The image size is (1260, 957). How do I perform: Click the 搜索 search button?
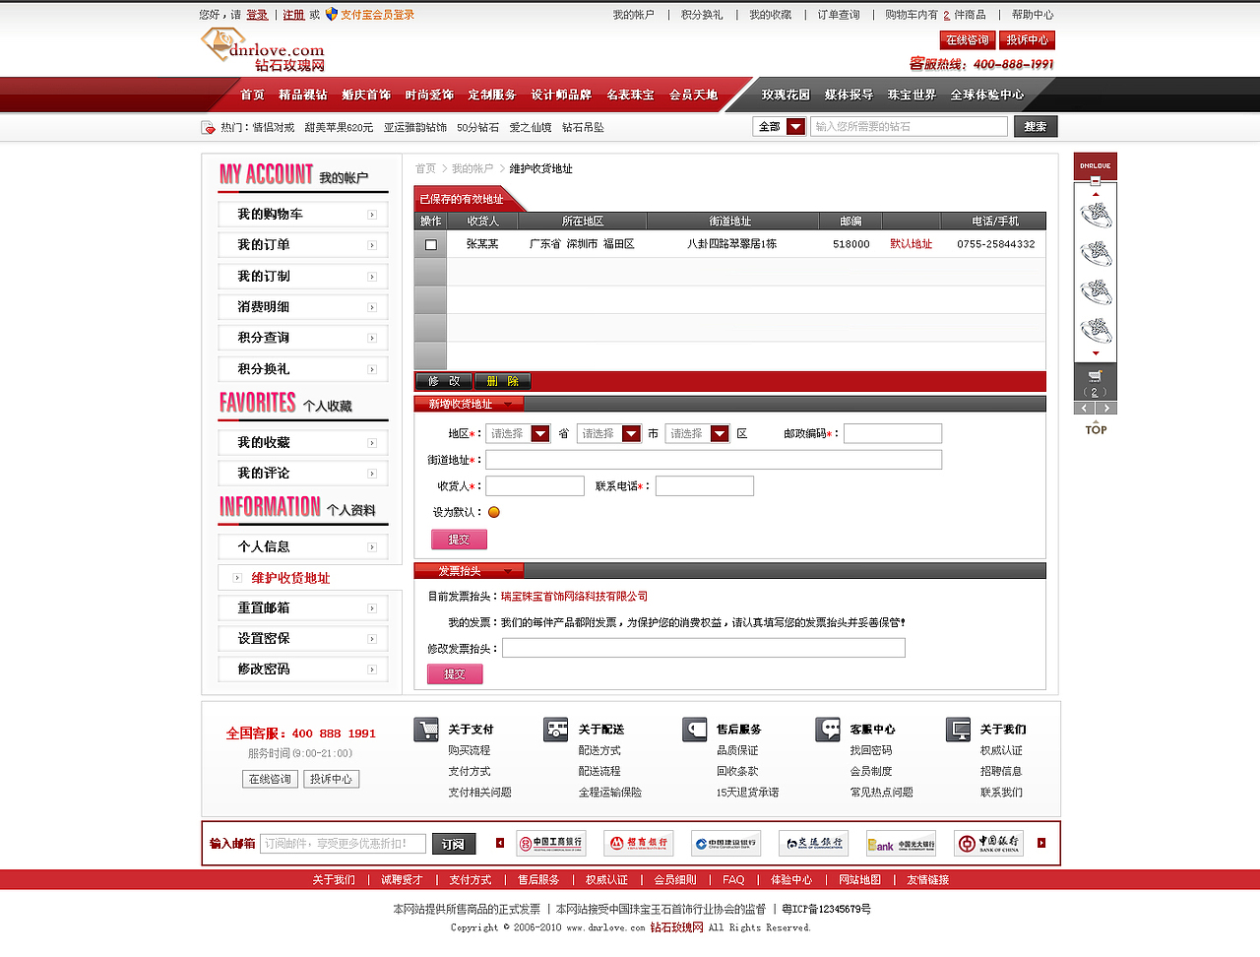(x=1036, y=126)
